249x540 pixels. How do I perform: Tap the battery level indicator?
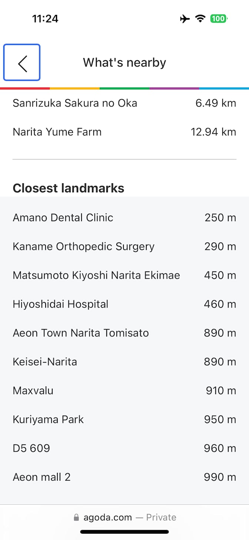pos(219,19)
